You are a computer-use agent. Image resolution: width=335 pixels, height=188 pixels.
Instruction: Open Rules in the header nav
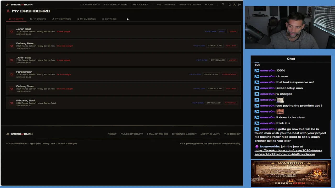pyautogui.click(x=209, y=4)
